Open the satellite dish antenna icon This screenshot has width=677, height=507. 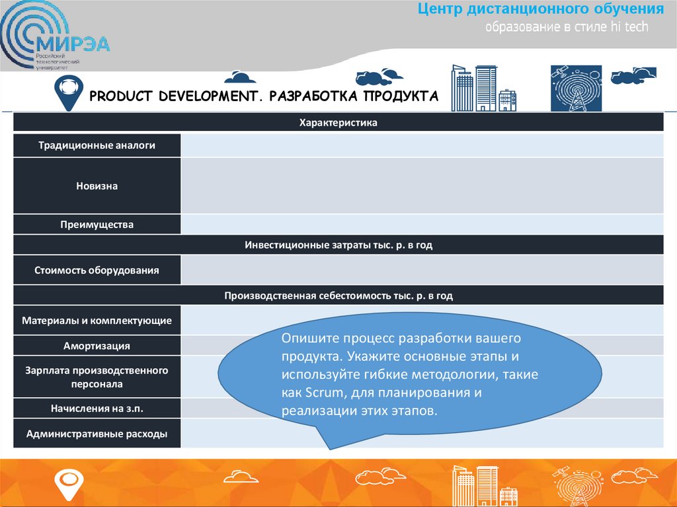tap(577, 86)
